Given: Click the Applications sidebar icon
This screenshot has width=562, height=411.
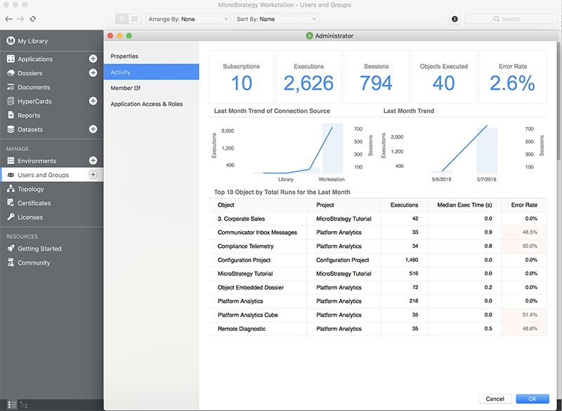Looking at the screenshot, I should point(11,59).
